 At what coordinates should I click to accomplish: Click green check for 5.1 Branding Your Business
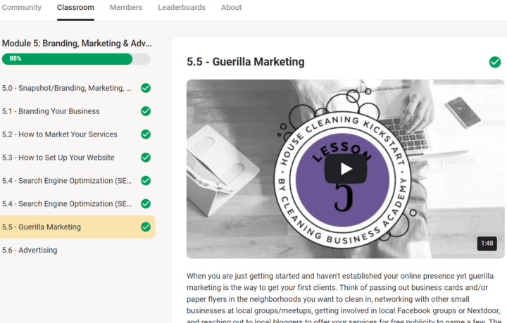click(146, 111)
